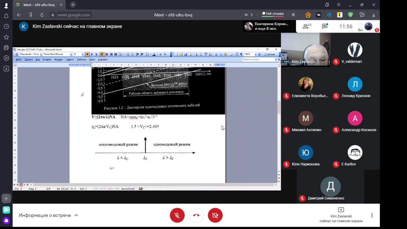Click spell check icon in Word
Viewport: 407px width, 229px height.
[206, 54]
